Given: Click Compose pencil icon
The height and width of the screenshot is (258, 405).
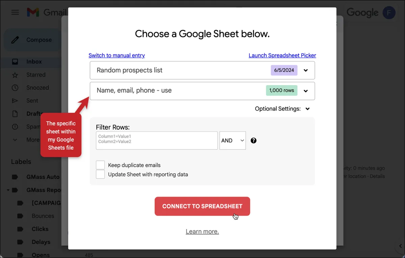Looking at the screenshot, I should [15, 40].
